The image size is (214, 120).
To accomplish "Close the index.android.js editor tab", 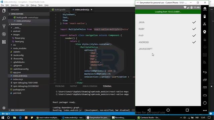I will (91, 10).
